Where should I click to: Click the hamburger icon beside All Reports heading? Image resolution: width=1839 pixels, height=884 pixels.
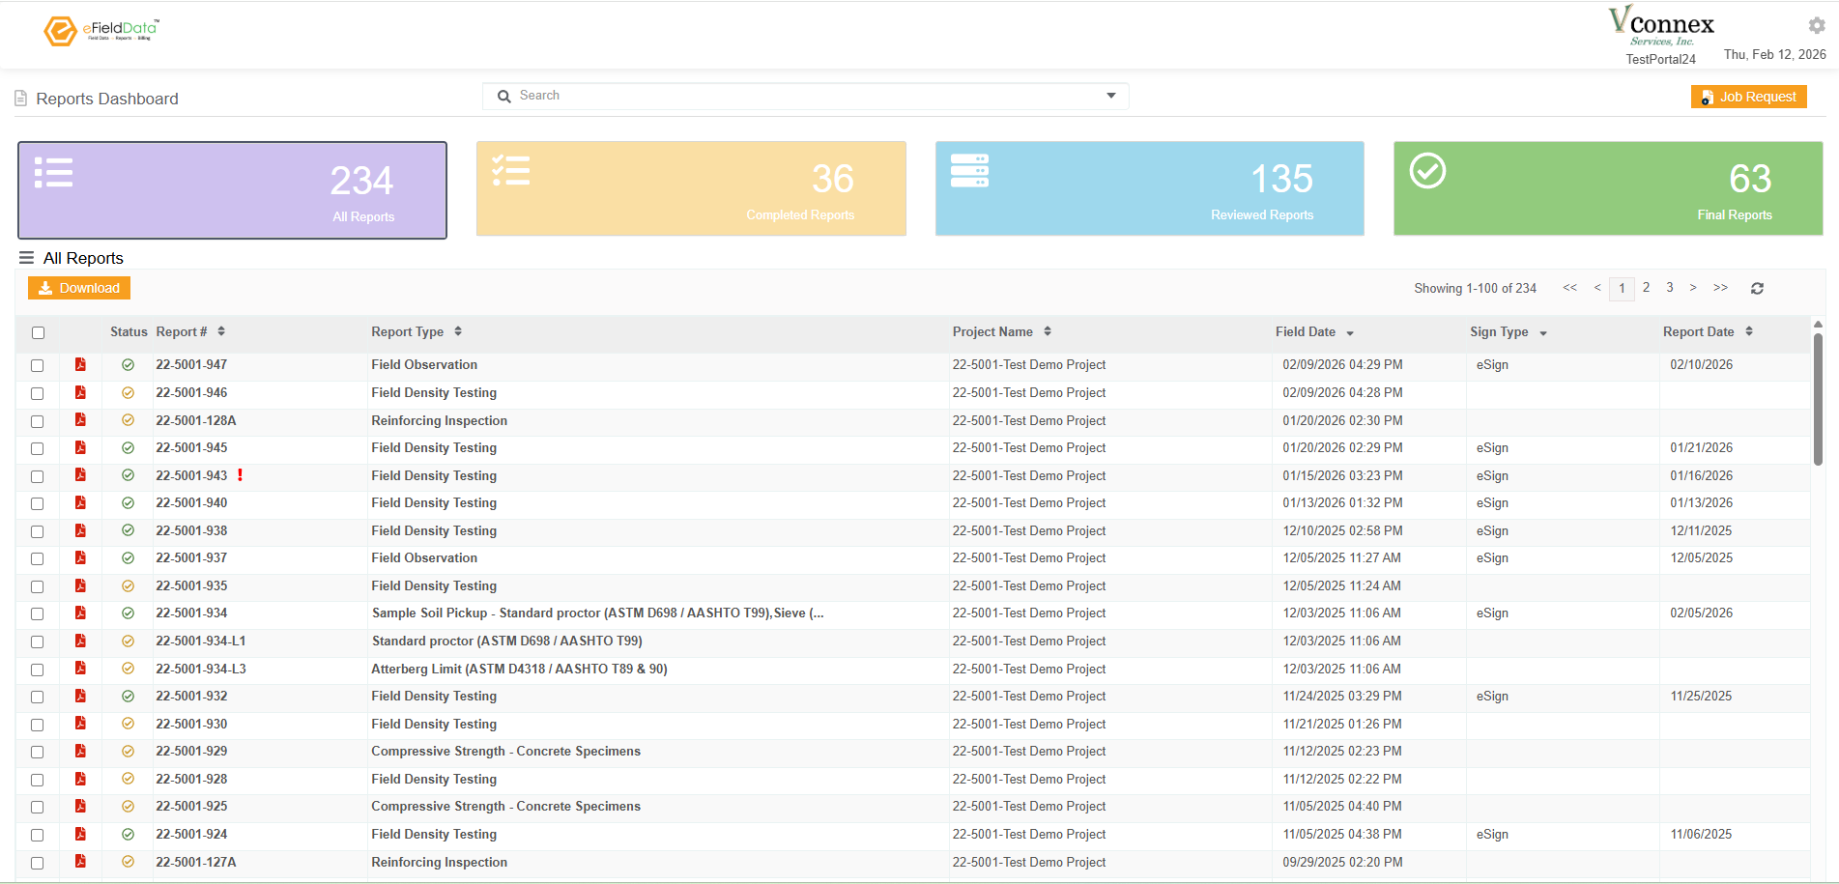pyautogui.click(x=25, y=257)
